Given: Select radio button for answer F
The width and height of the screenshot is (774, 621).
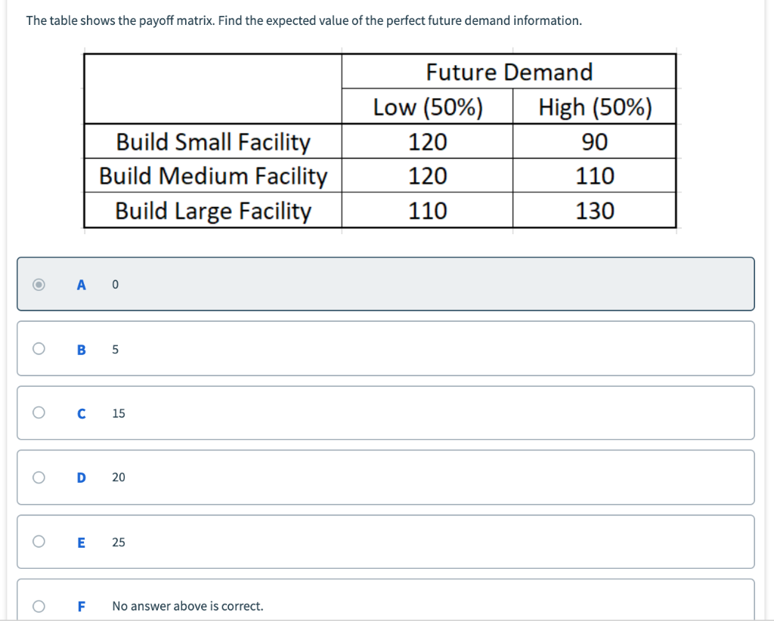Looking at the screenshot, I should pyautogui.click(x=39, y=606).
